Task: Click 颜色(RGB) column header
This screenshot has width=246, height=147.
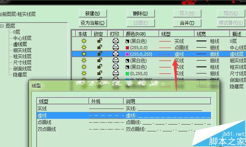Action: [141, 34]
